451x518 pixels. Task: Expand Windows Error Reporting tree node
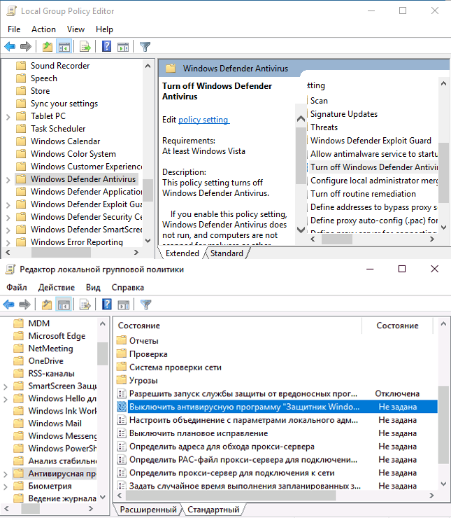click(x=8, y=242)
